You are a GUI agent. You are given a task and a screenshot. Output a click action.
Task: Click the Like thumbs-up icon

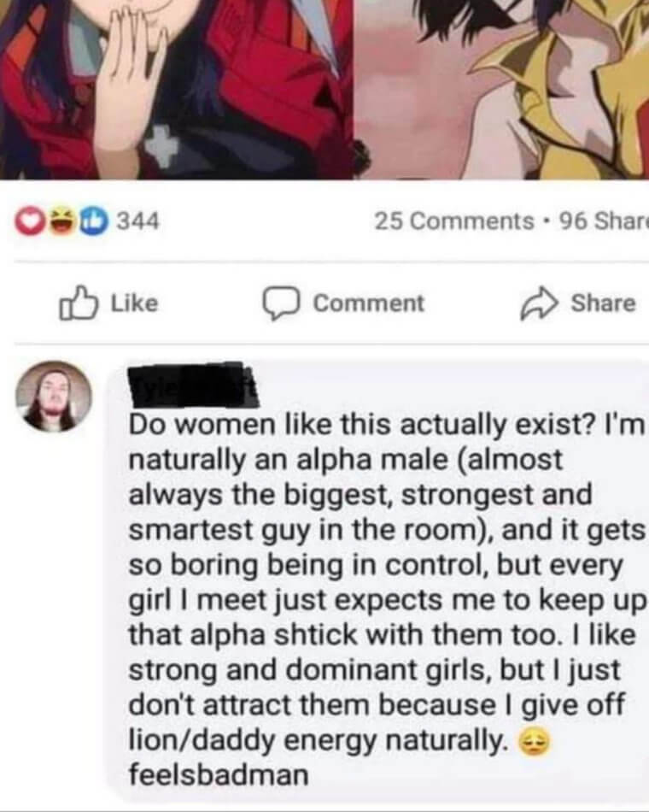click(78, 303)
